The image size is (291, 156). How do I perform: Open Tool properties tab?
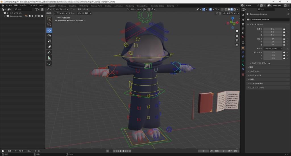click(x=243, y=15)
